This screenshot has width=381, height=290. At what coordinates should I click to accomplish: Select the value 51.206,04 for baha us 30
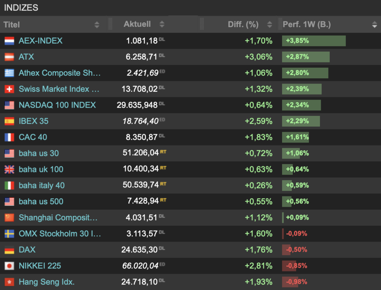pyautogui.click(x=141, y=153)
